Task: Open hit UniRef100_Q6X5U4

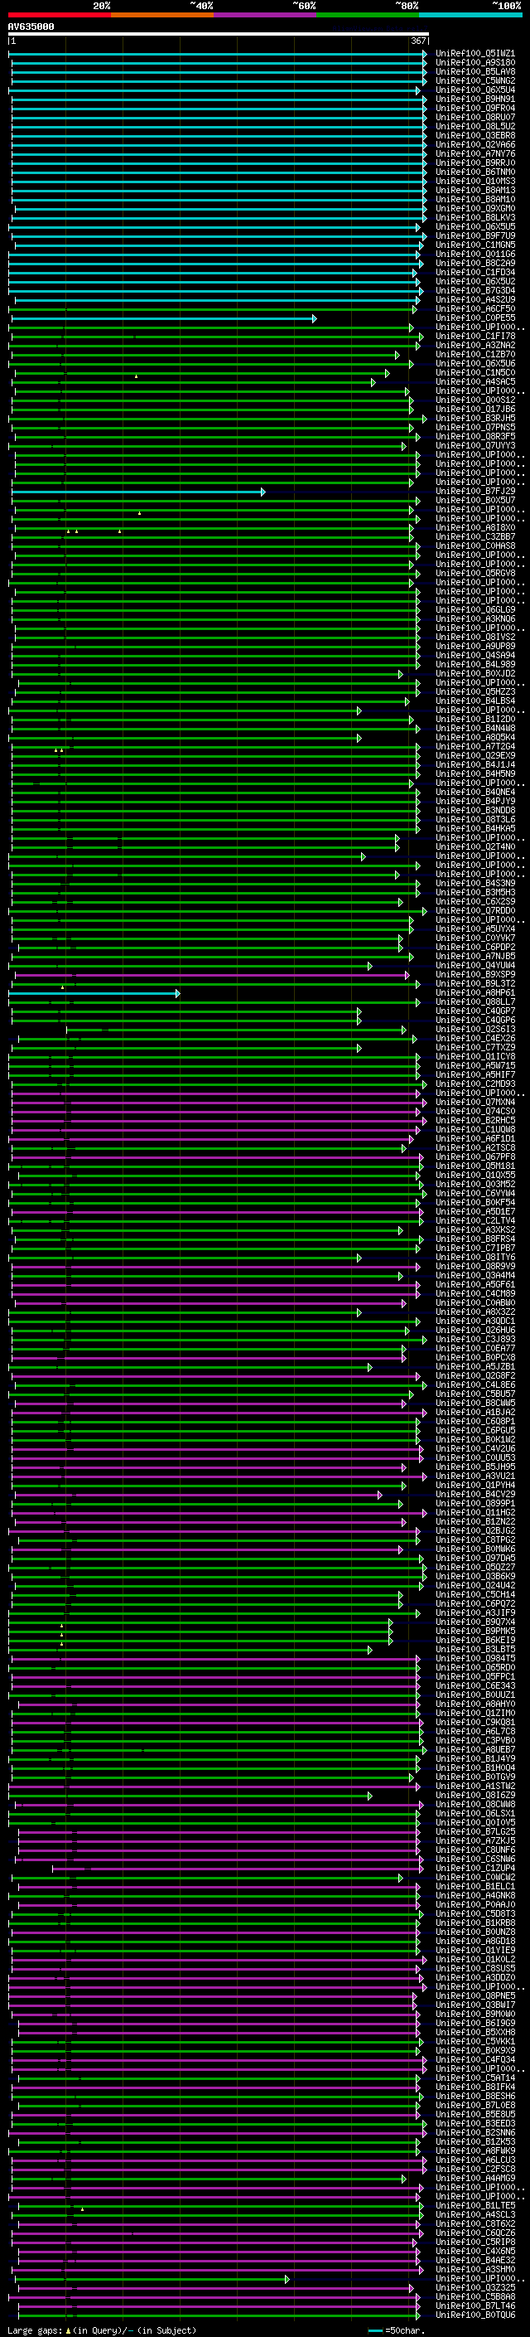Action: [475, 90]
